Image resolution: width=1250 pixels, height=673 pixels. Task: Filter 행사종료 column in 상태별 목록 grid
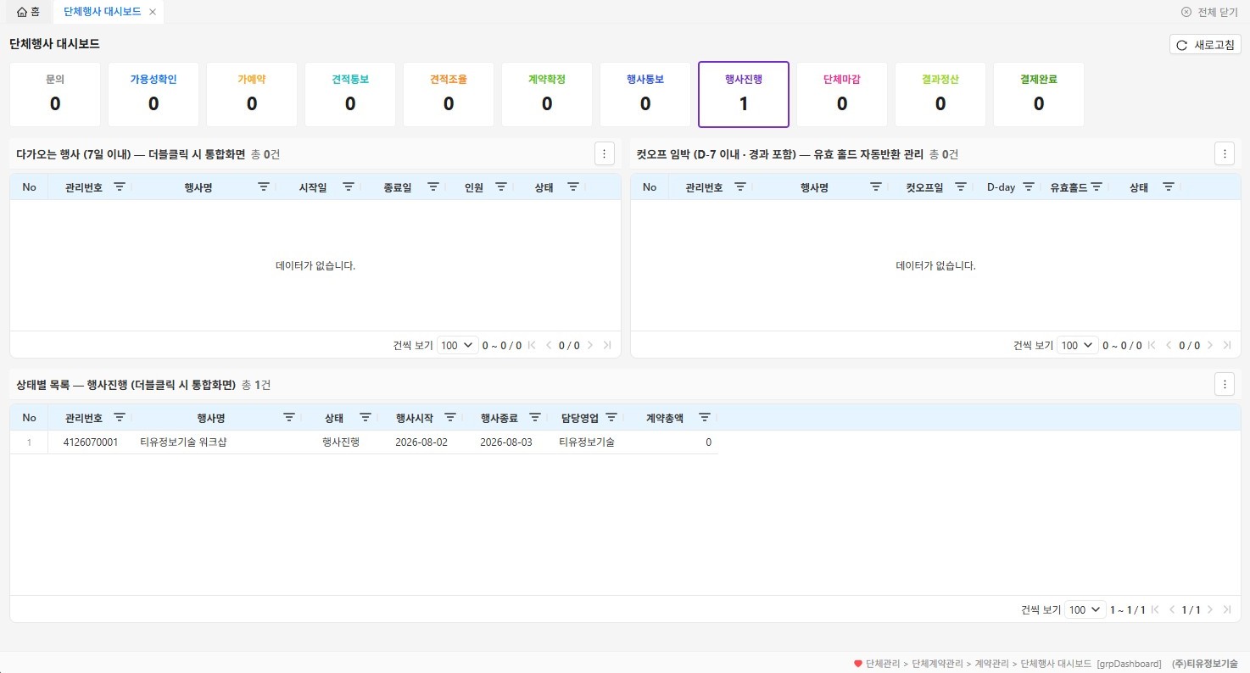[x=535, y=418]
